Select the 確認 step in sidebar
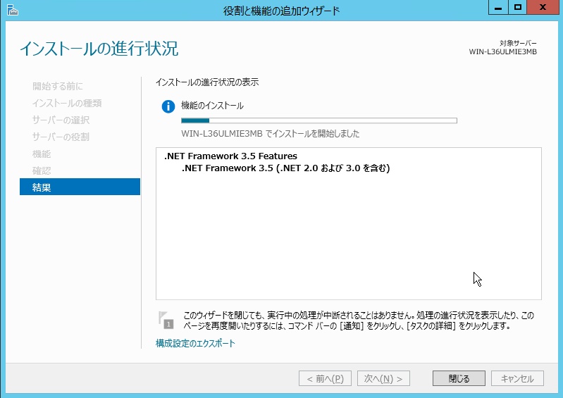 coord(42,170)
